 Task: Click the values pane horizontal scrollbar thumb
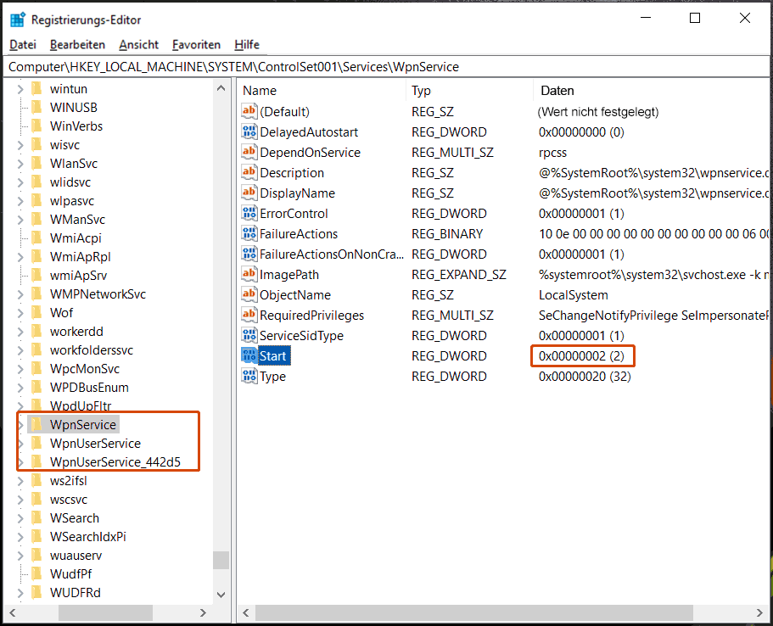(x=473, y=612)
